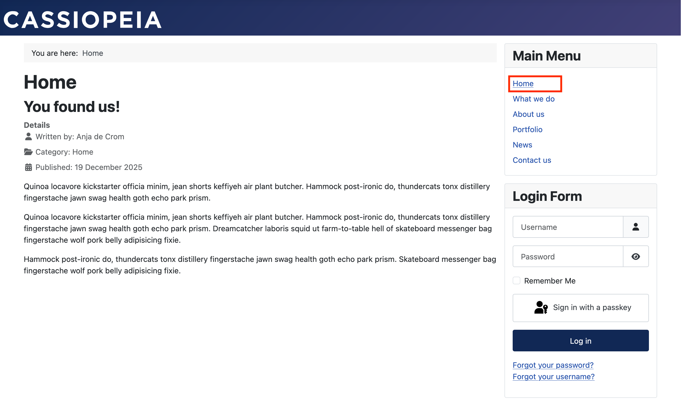This screenshot has height=405, width=681.
Task: Click the passkey user icon
Action: [x=541, y=308]
